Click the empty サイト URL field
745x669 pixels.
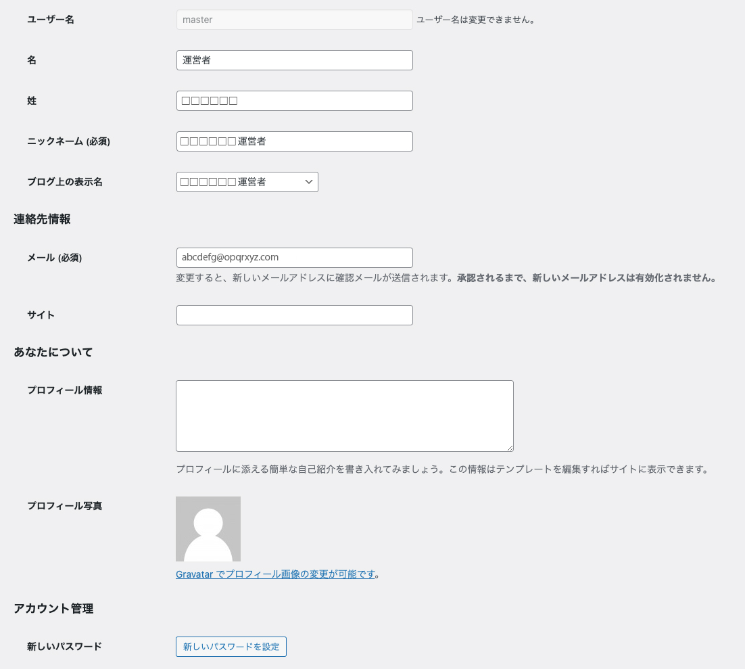click(294, 315)
